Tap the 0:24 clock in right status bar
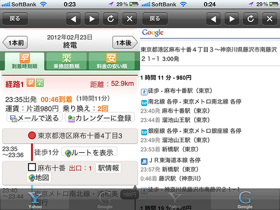Viewport: 280px width, 210px height. 209,4
